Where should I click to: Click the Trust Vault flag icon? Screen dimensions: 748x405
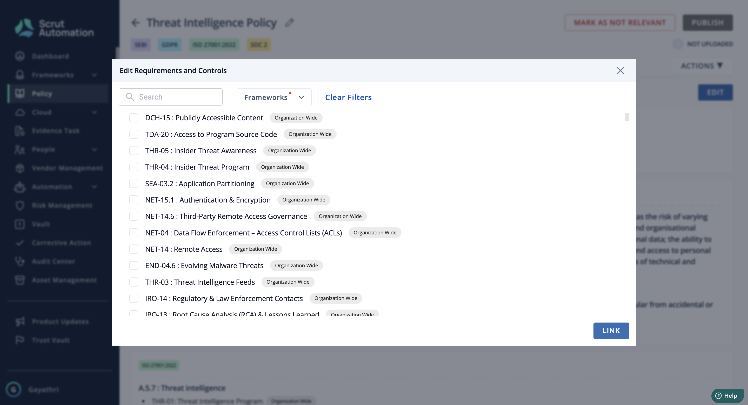pyautogui.click(x=20, y=340)
